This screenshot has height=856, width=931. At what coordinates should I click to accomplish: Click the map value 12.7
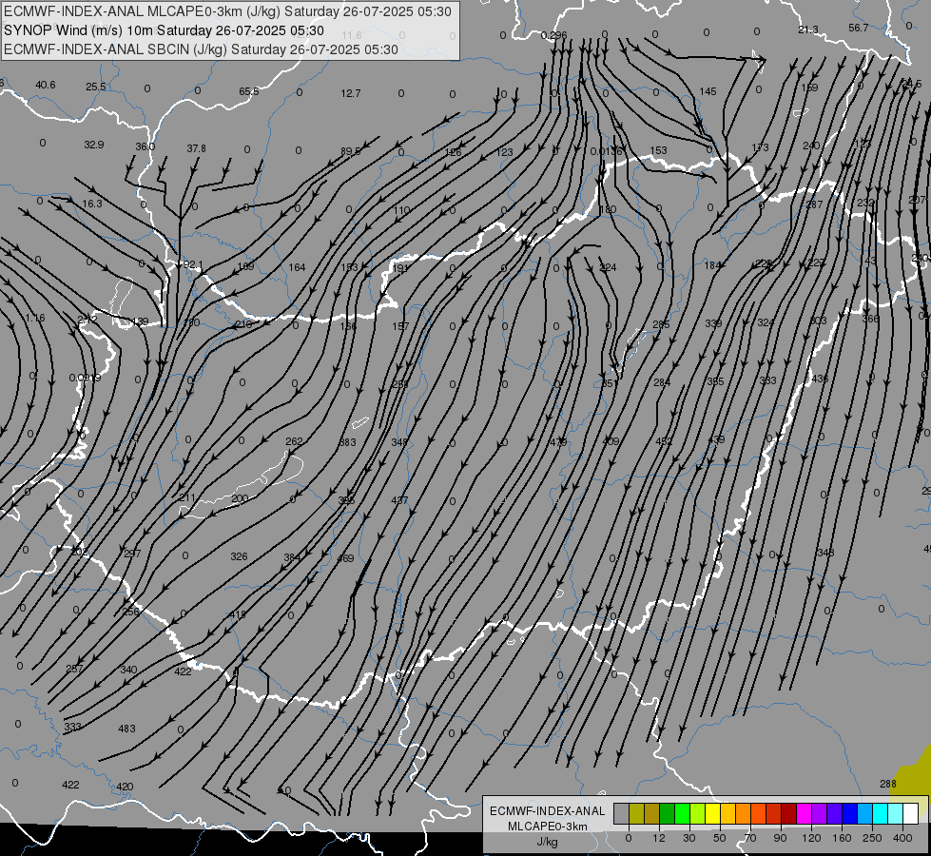click(x=350, y=93)
